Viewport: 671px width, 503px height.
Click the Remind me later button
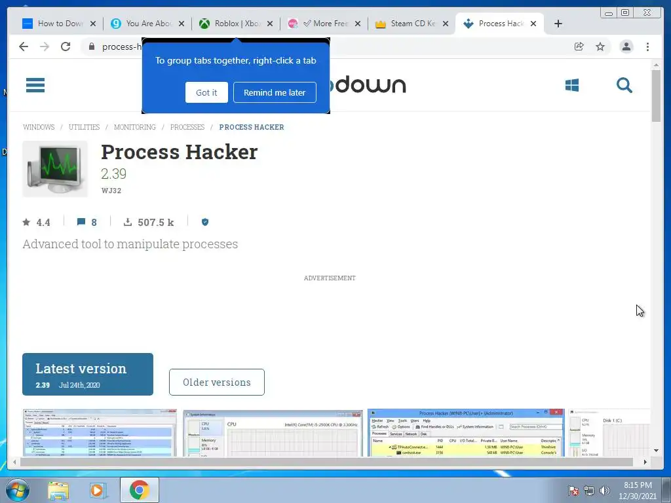275,92
